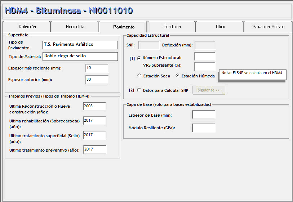Click the VRS Subrasante input field

tap(204, 67)
